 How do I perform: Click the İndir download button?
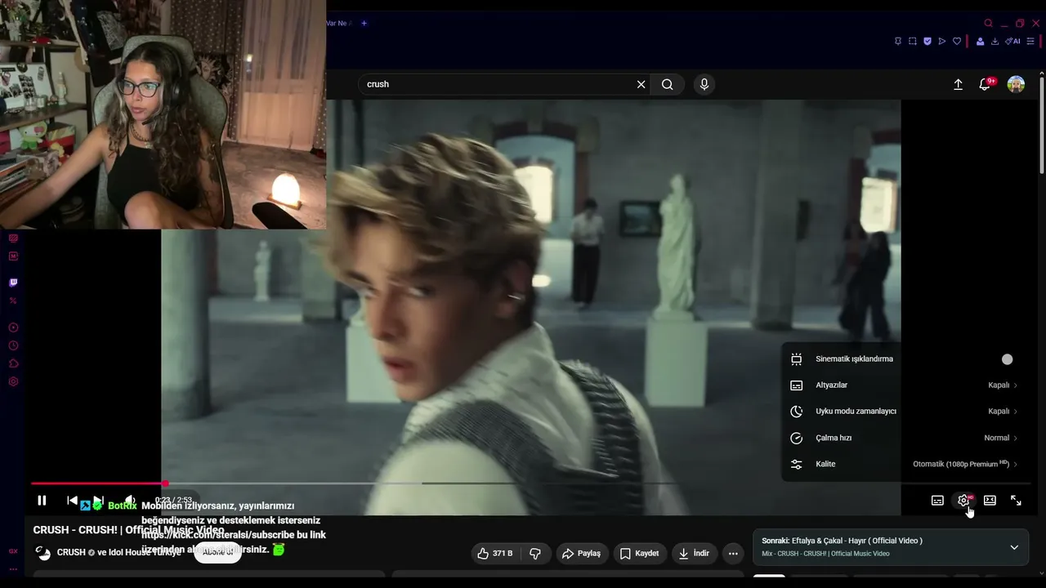click(694, 554)
